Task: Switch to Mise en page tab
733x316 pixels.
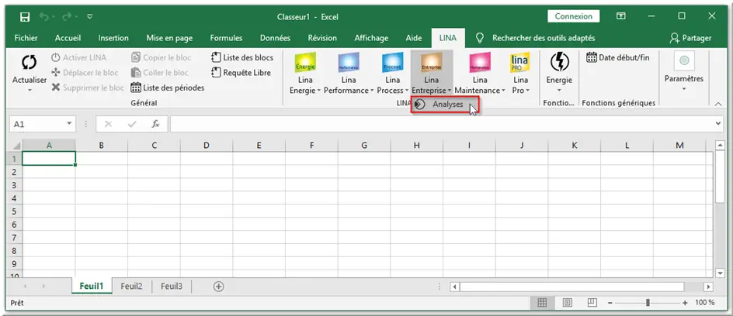Action: tap(169, 38)
